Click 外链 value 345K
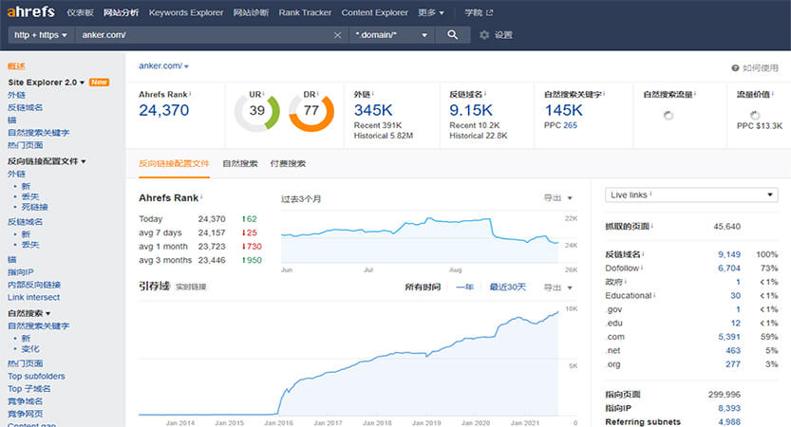This screenshot has width=791, height=427. coord(373,110)
